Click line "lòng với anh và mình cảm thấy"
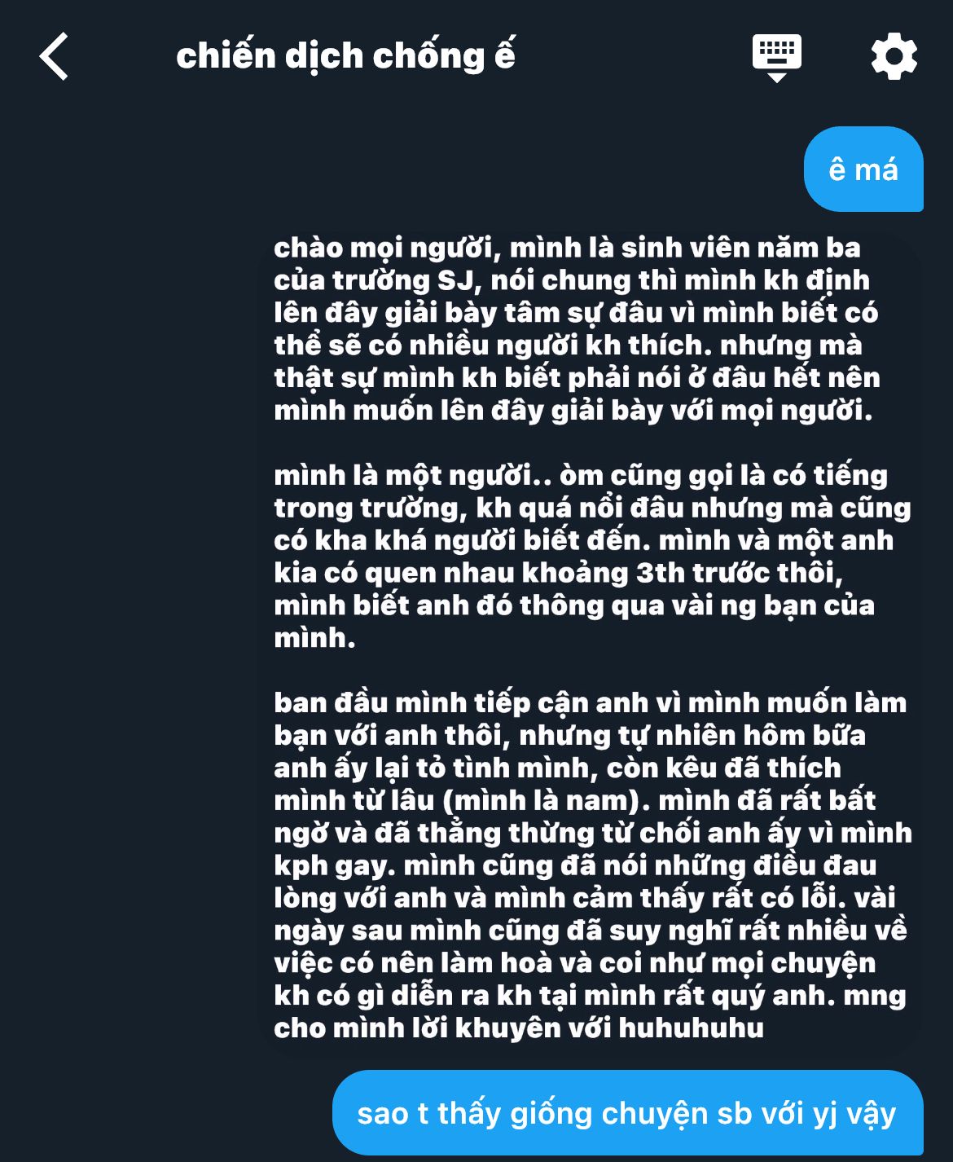 coord(585,897)
